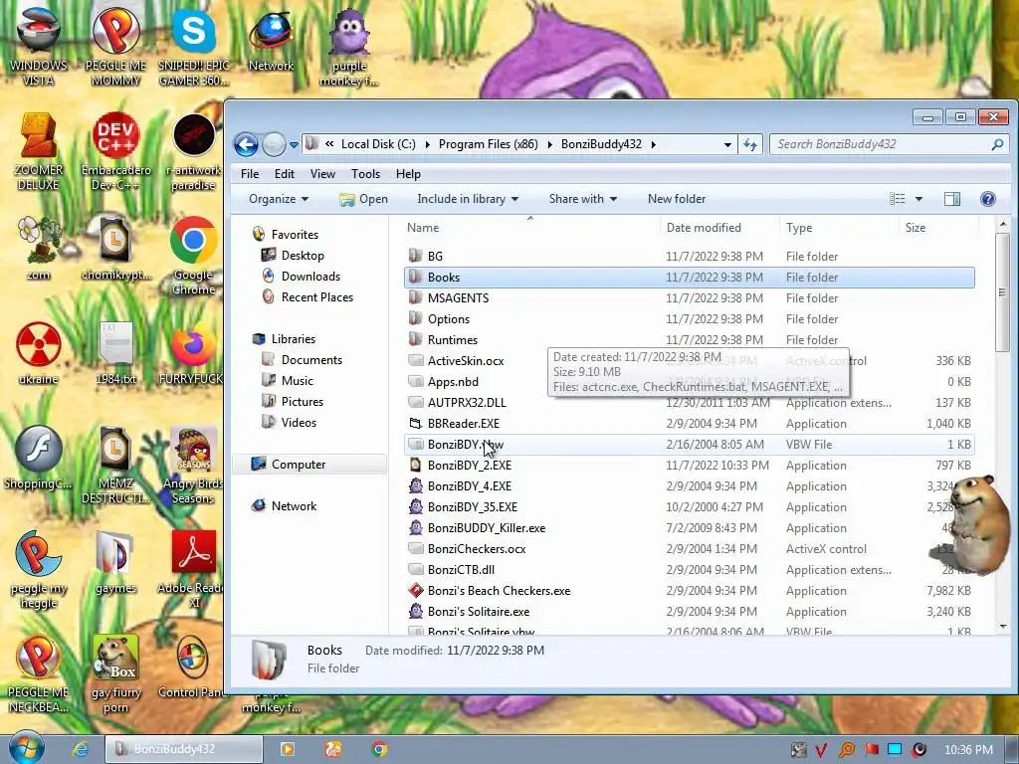Expand the address bar previous locations dropdown

click(727, 145)
